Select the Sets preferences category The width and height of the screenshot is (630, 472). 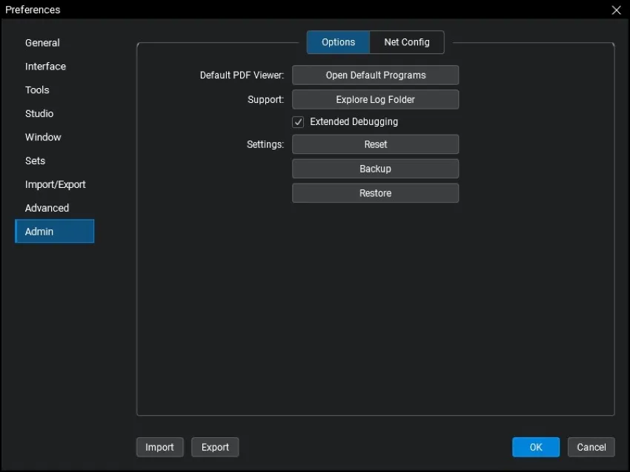[35, 161]
